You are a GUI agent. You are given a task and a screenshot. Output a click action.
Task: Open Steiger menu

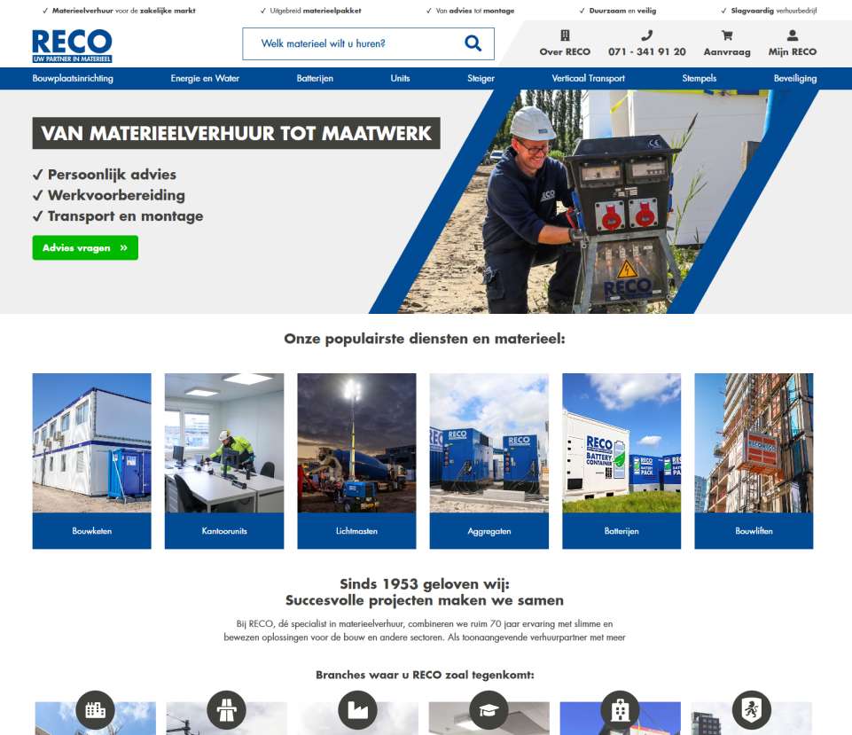(x=481, y=78)
